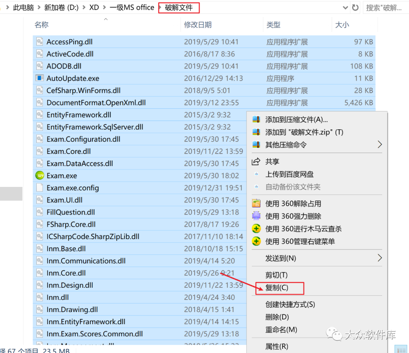Click the AutoUpdate.exe application icon

39,78
